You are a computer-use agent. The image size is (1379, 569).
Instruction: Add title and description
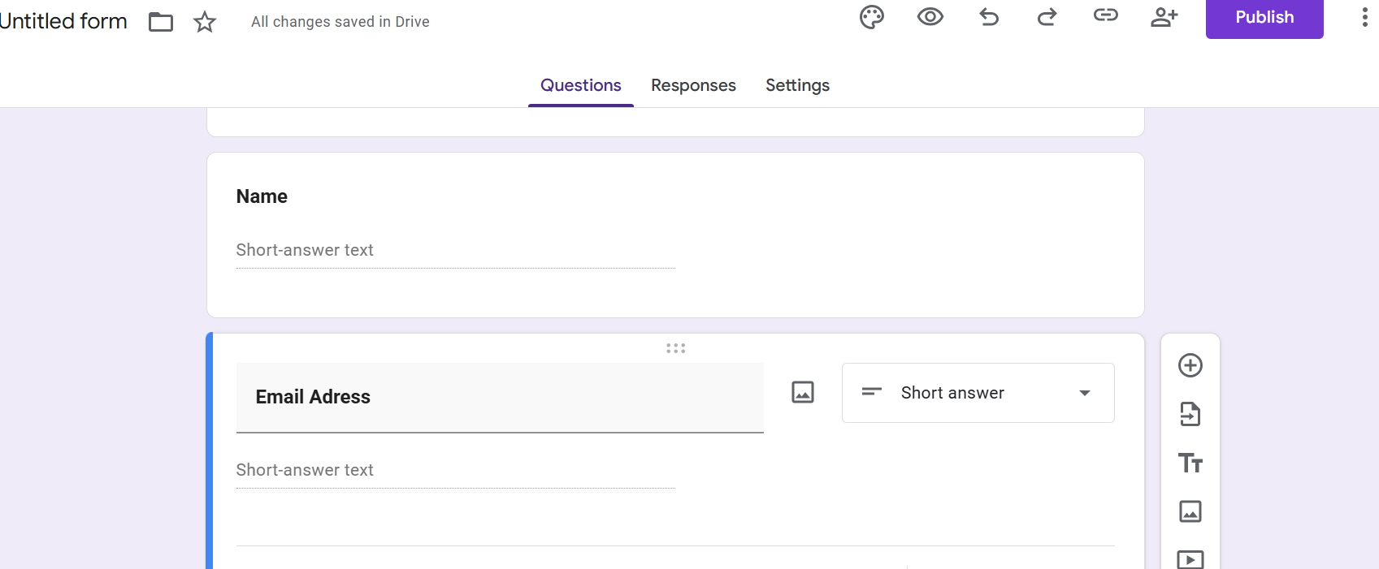point(1190,463)
